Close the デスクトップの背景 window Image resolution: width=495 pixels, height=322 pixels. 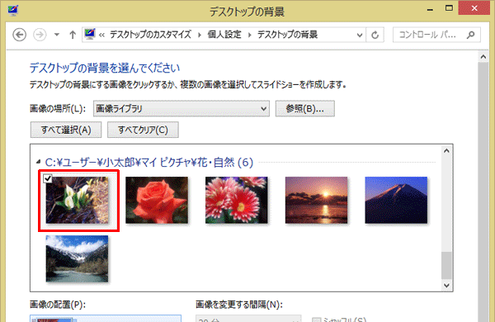tap(474, 8)
